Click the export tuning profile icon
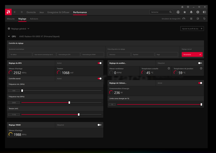 [x=198, y=19]
